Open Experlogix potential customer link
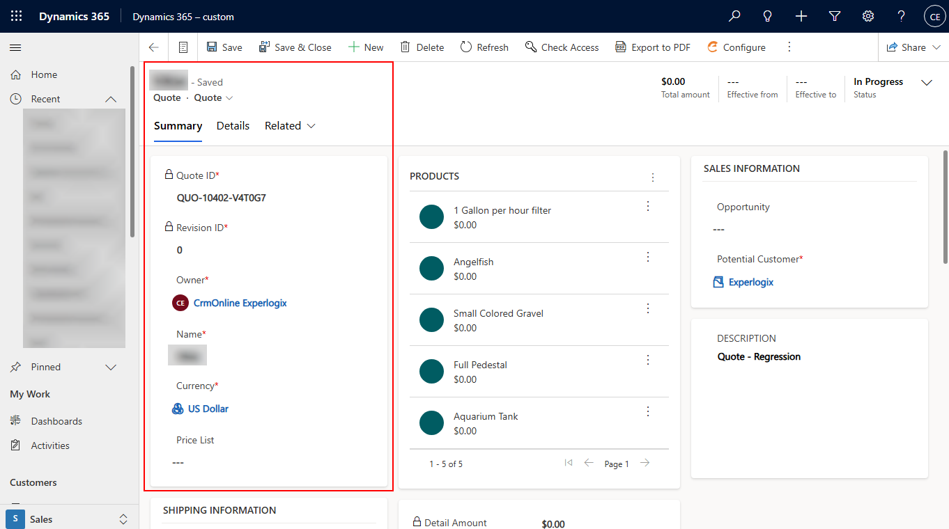The width and height of the screenshot is (949, 529). pos(751,282)
